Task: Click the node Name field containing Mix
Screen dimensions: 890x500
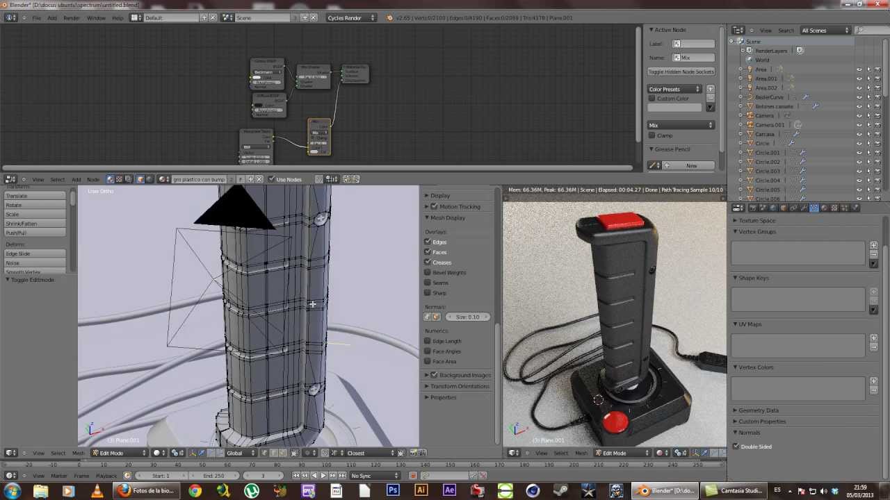Action: pyautogui.click(x=693, y=58)
